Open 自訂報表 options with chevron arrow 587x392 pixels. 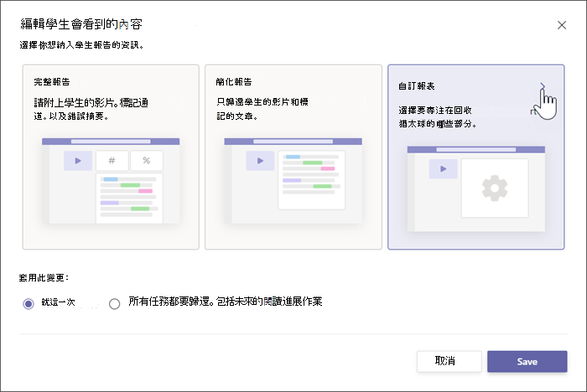(x=543, y=86)
